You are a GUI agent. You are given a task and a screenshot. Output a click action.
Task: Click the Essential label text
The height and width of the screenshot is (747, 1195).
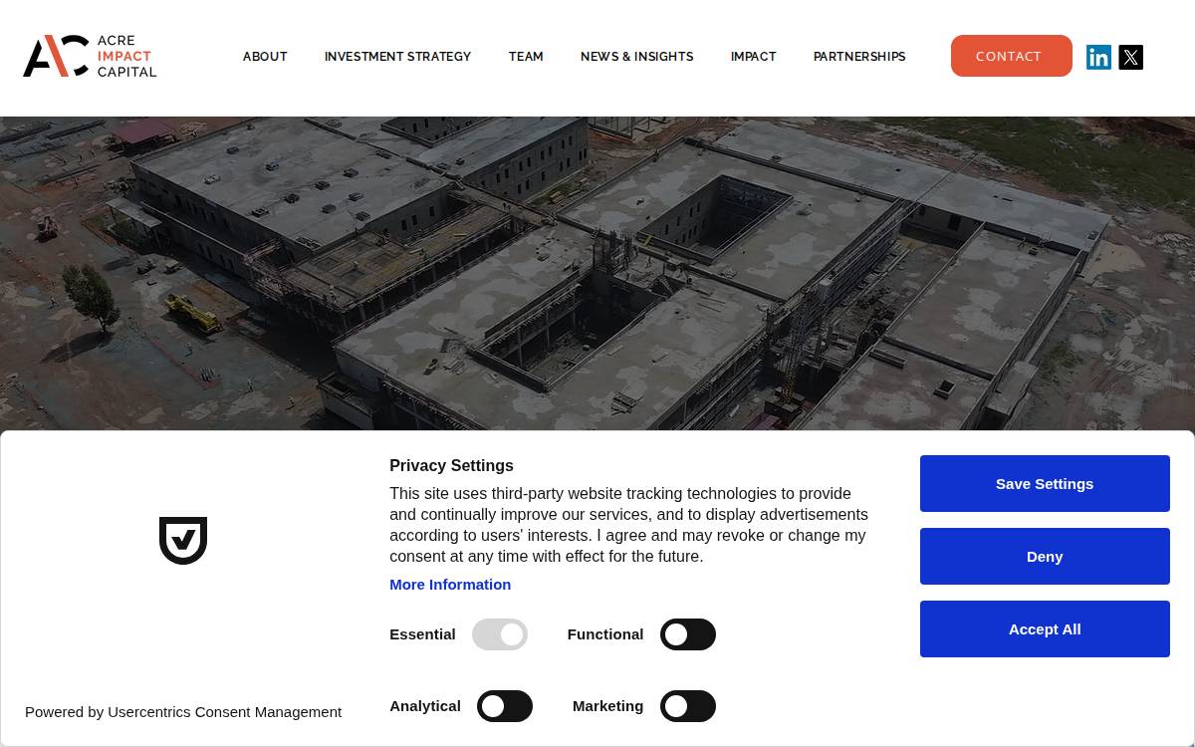[422, 634]
